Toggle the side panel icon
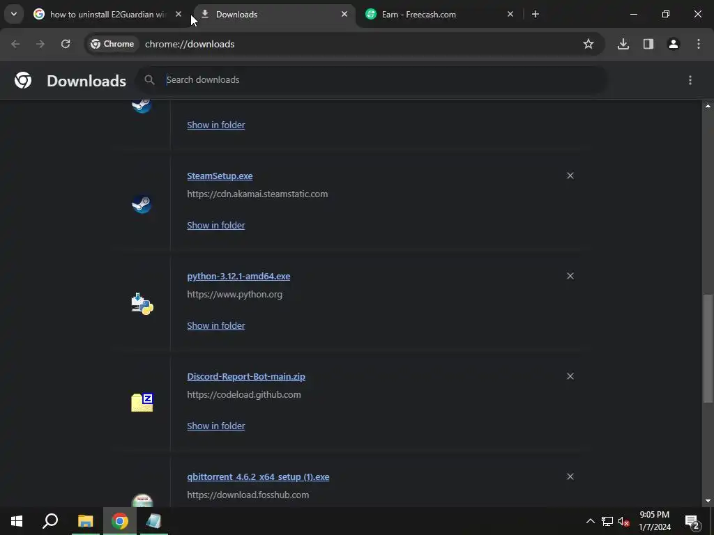714x535 pixels. [648, 44]
